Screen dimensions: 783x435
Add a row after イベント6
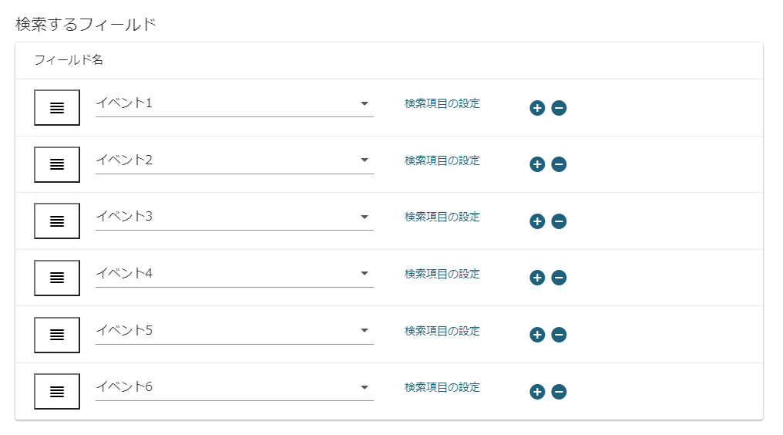coord(537,392)
